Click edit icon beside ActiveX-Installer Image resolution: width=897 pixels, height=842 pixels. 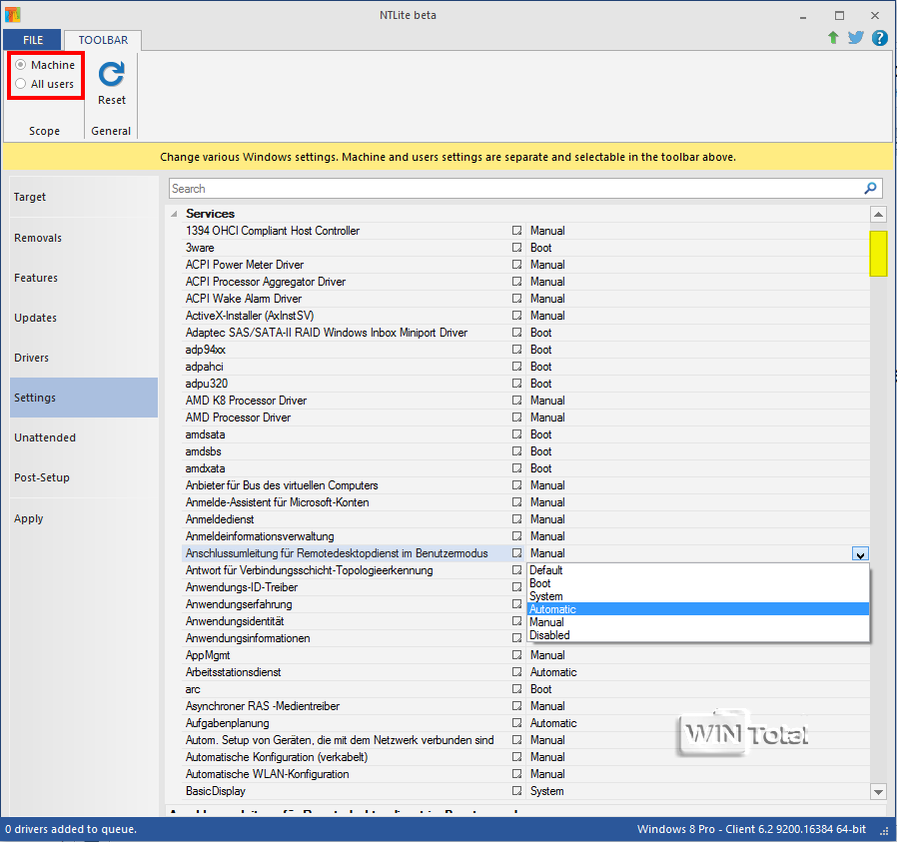(516, 316)
